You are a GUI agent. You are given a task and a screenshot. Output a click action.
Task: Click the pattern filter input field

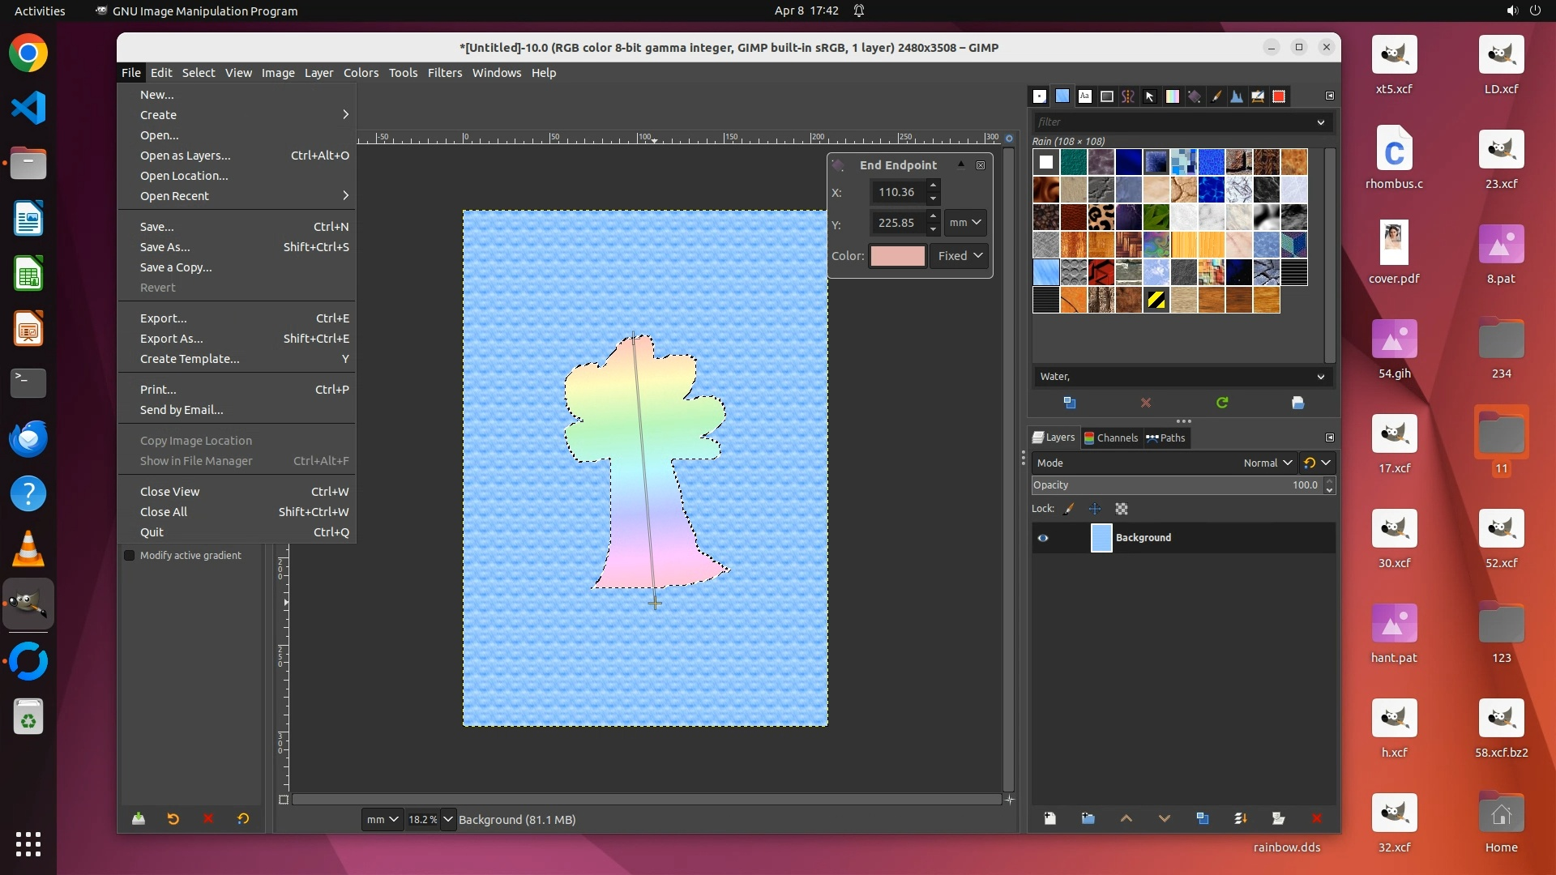1175,122
